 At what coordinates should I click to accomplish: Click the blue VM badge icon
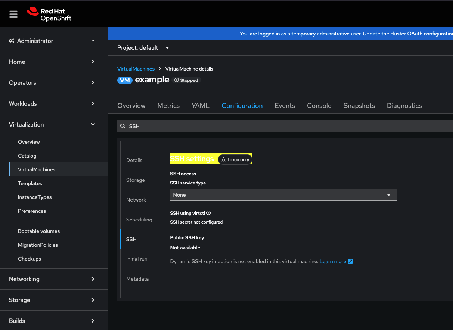pos(125,80)
